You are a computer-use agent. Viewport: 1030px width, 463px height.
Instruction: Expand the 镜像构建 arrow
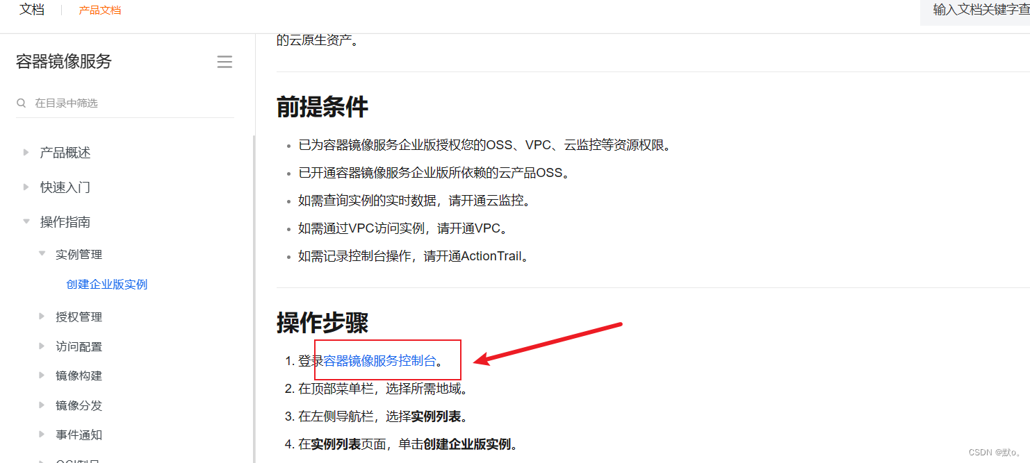(42, 376)
